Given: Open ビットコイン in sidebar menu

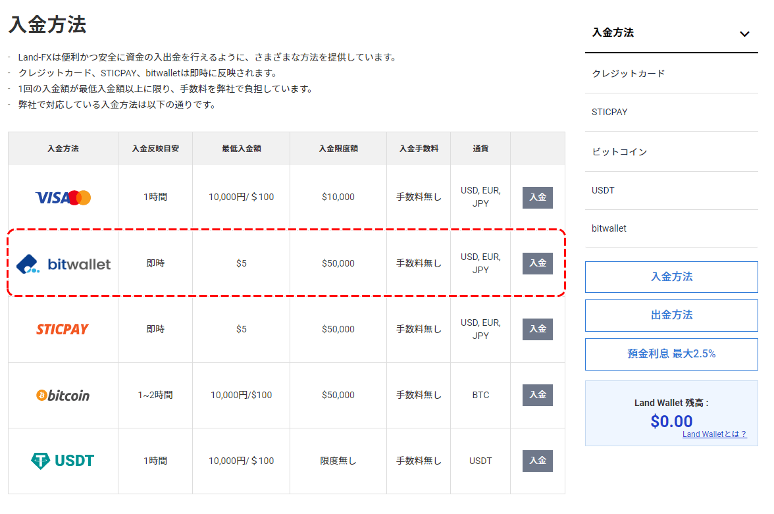Looking at the screenshot, I should (x=671, y=151).
